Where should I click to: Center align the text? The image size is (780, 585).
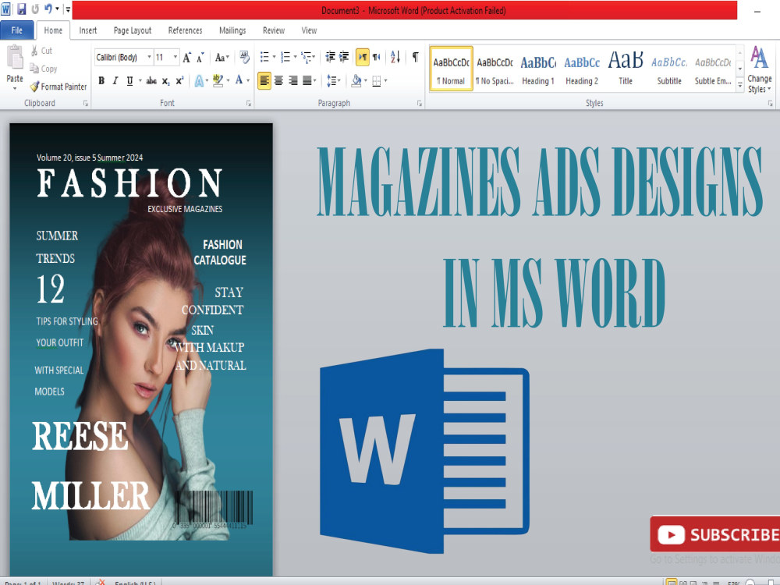(x=278, y=80)
